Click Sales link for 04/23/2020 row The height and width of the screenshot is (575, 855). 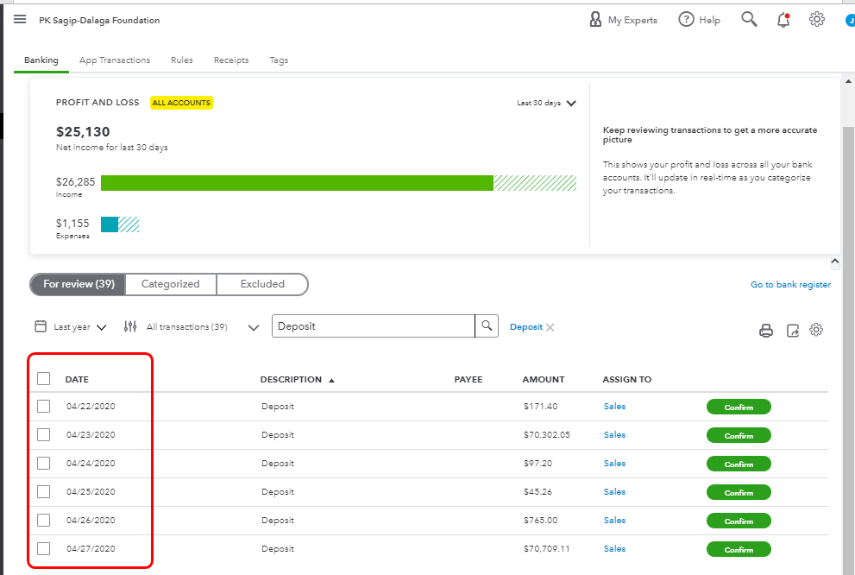coord(614,435)
